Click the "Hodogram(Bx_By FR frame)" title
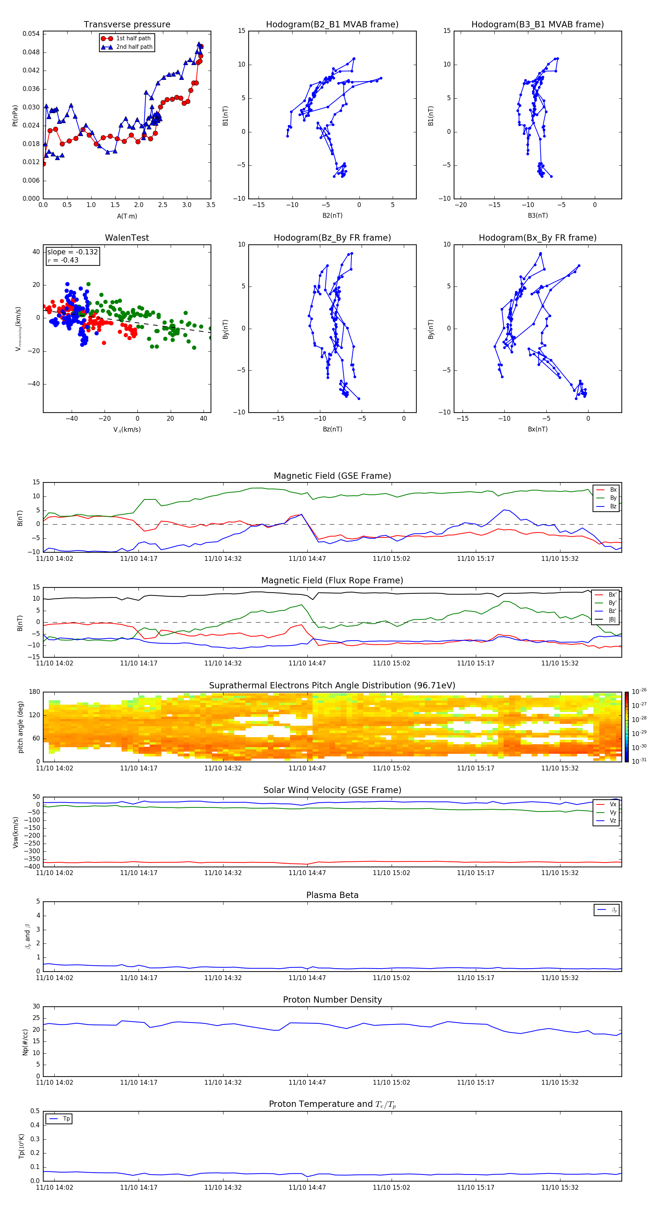Viewport: 665px width, 1220px height. point(538,238)
